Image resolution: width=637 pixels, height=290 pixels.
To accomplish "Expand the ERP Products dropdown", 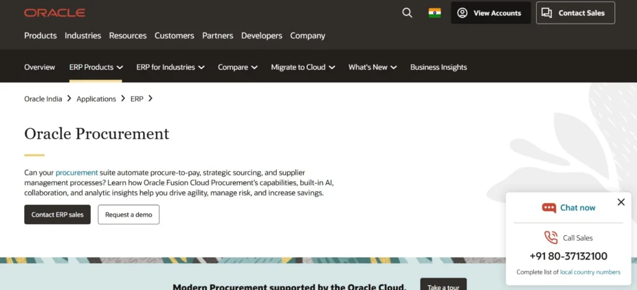I will tap(96, 67).
